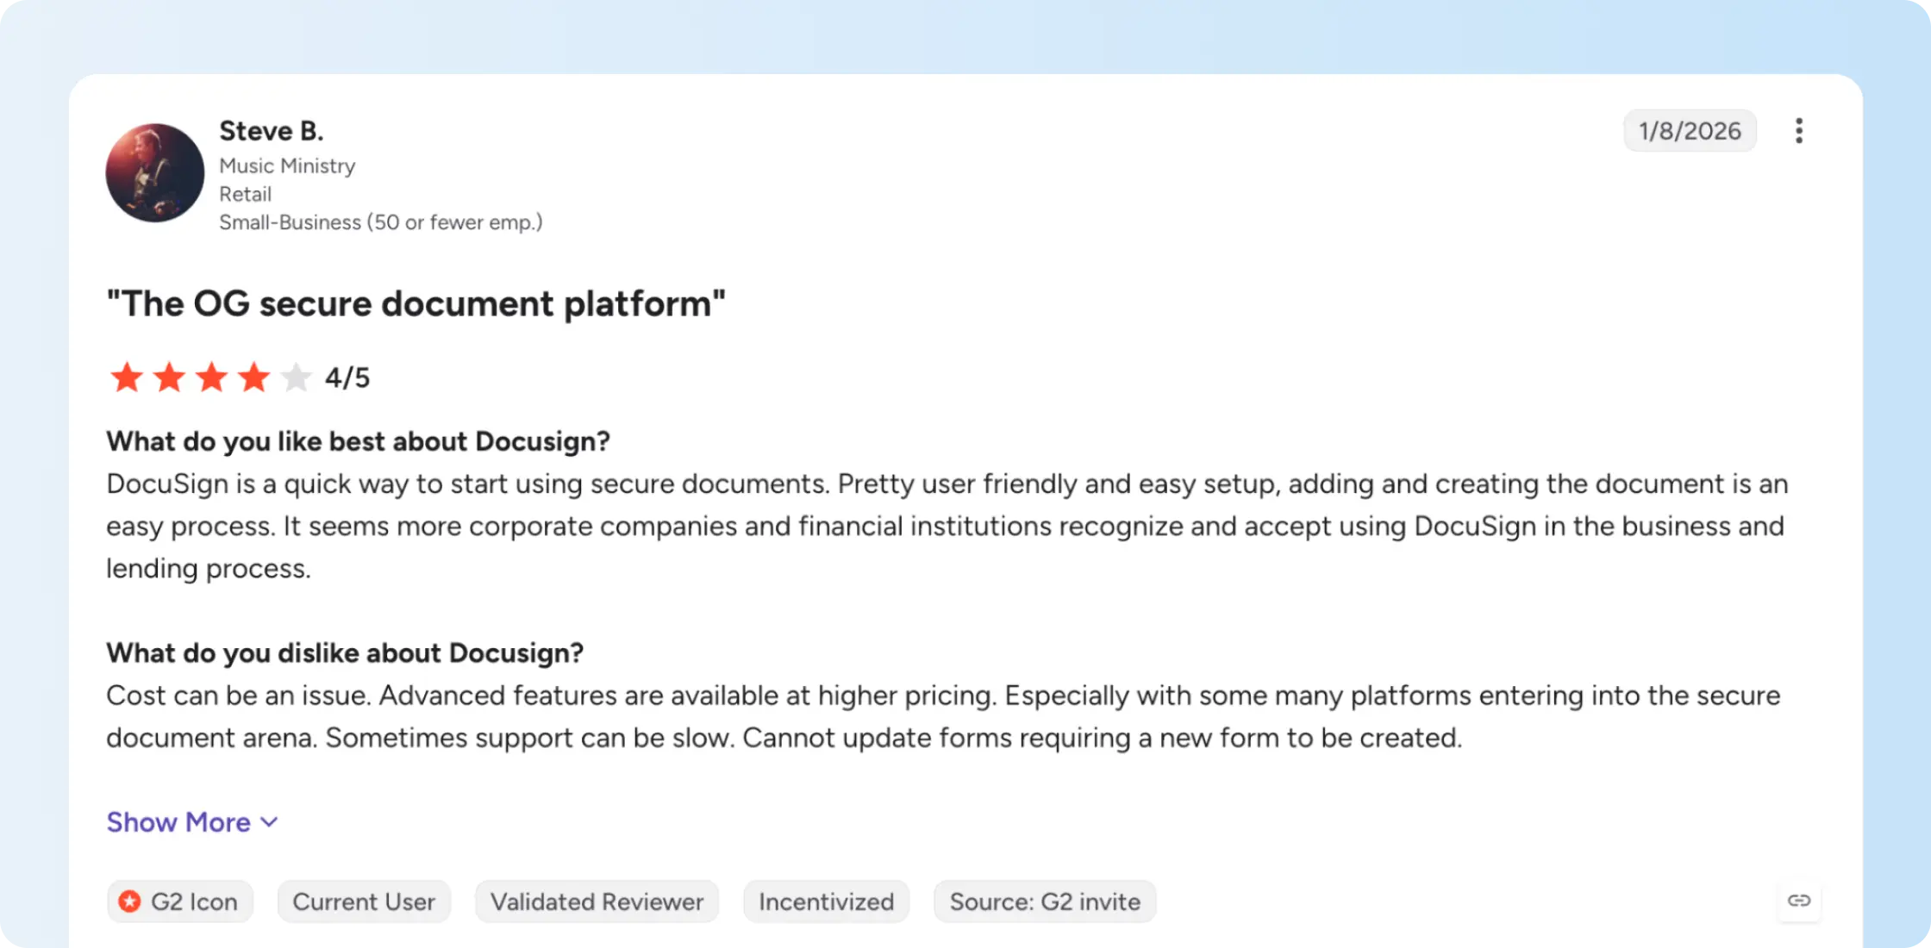This screenshot has width=1931, height=948.
Task: Click the 4/5 rating text
Action: tap(347, 377)
